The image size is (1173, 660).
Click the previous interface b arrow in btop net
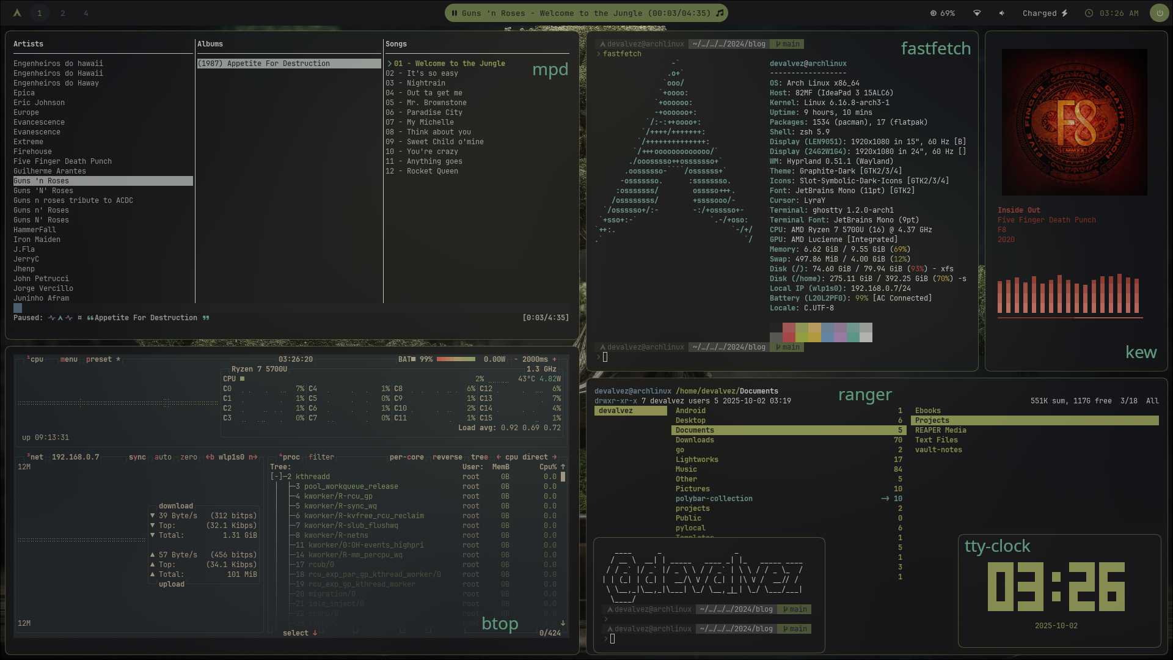click(210, 457)
